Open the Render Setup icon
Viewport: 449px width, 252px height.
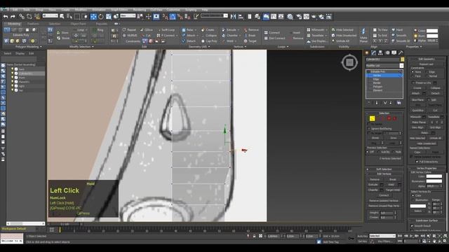tap(299, 17)
